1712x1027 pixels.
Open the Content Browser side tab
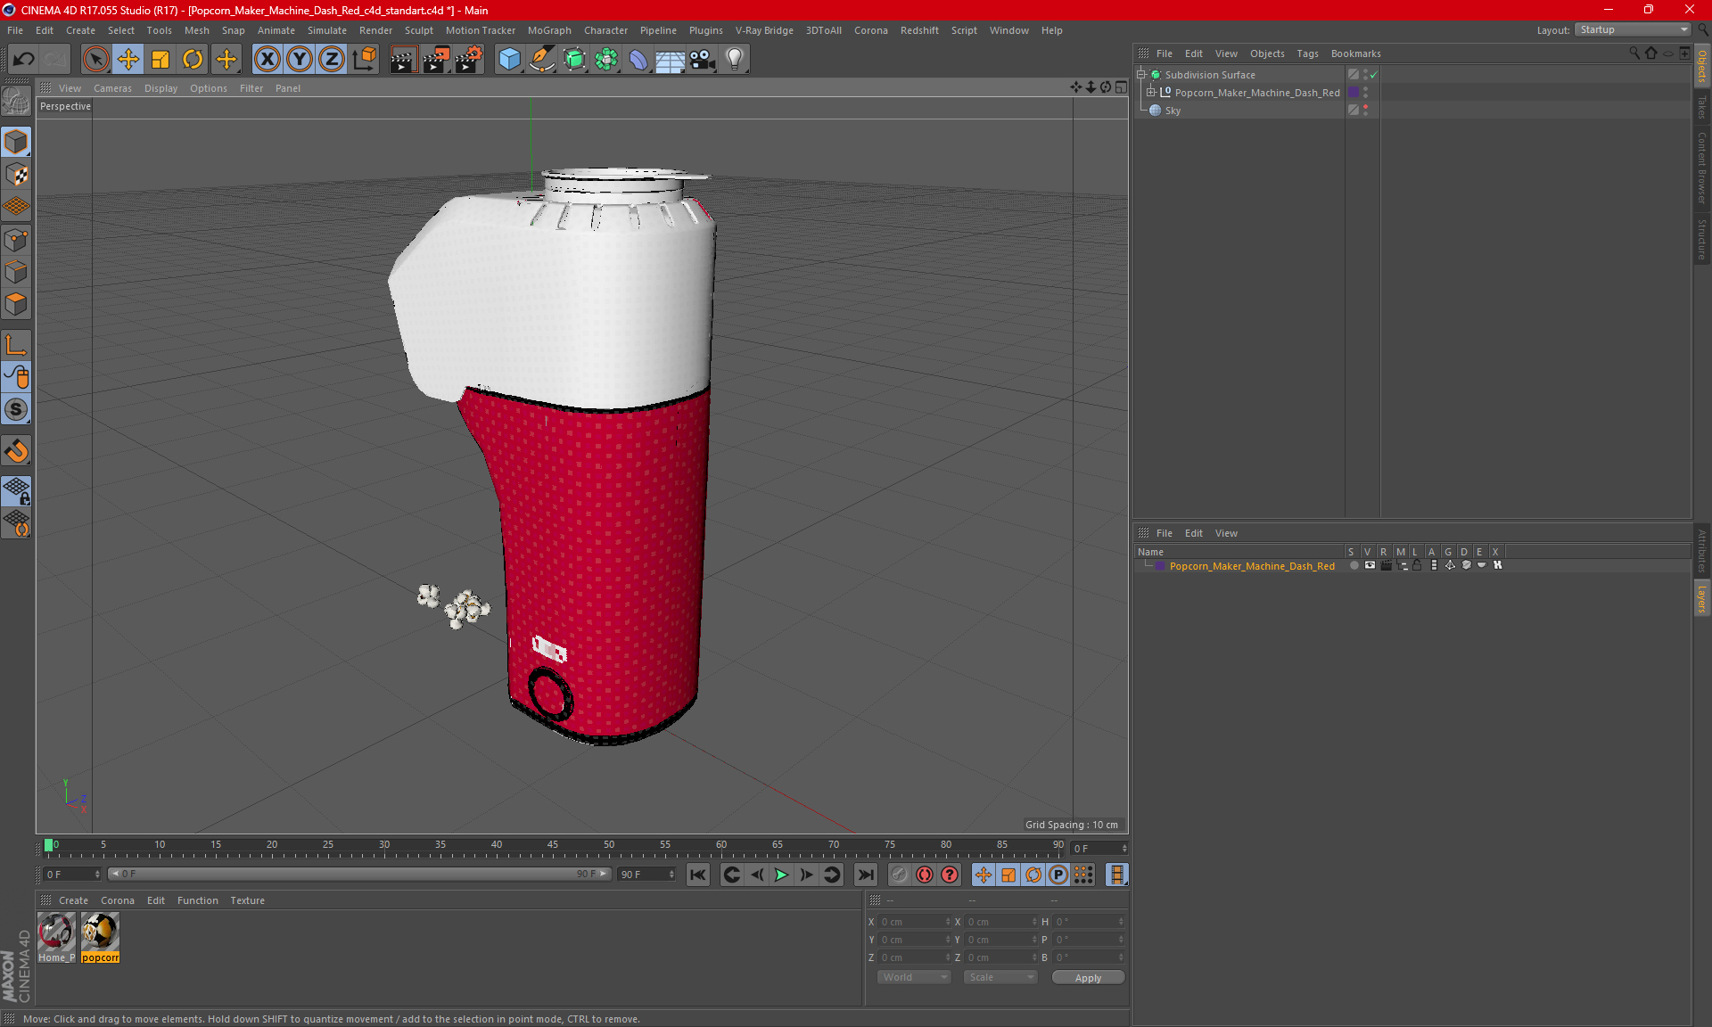tap(1701, 168)
